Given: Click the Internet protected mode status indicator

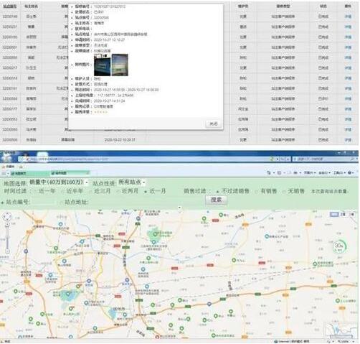Looking at the screenshot, I should [x=292, y=341].
